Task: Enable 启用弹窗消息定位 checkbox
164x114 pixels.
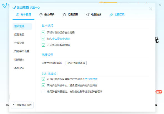Action: [43, 92]
